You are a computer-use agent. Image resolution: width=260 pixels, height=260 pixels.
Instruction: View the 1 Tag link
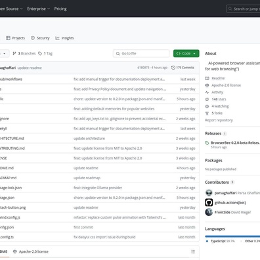coord(45,53)
